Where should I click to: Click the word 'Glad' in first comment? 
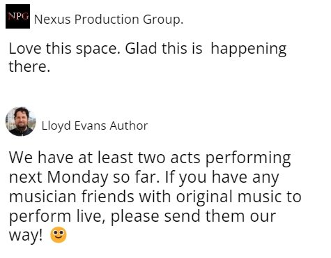141,48
